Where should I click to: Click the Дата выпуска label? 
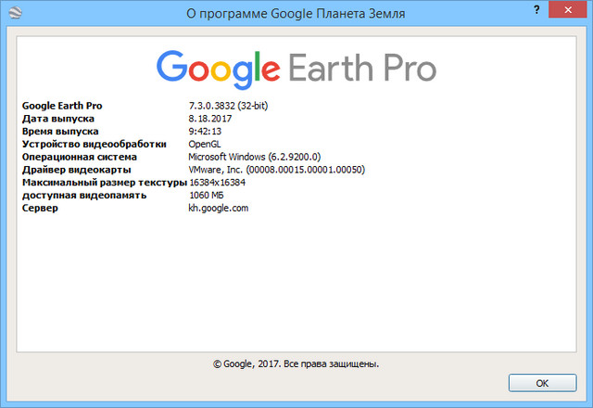point(57,119)
